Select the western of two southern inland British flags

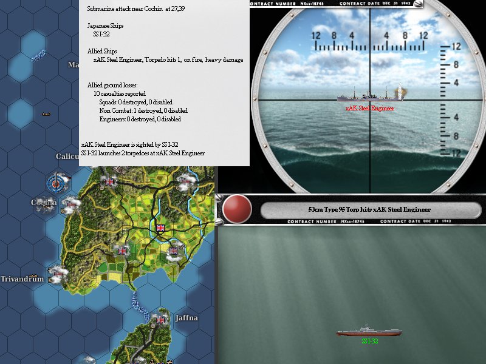pyautogui.click(x=122, y=251)
